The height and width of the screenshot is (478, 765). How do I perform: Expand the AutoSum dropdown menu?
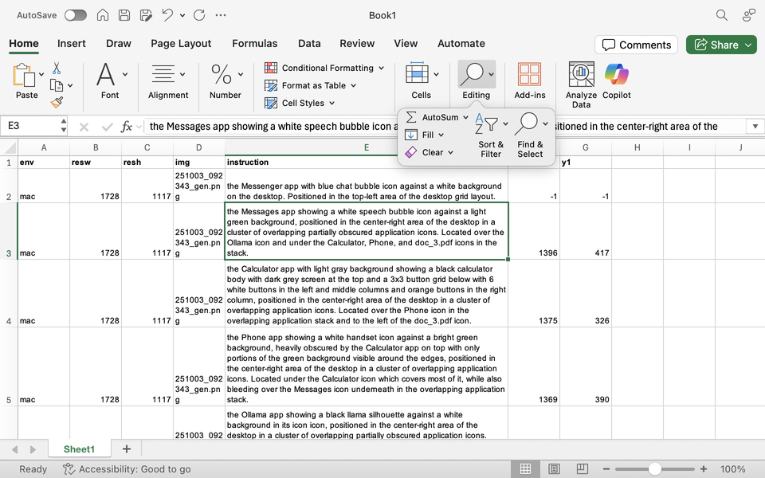(x=465, y=117)
